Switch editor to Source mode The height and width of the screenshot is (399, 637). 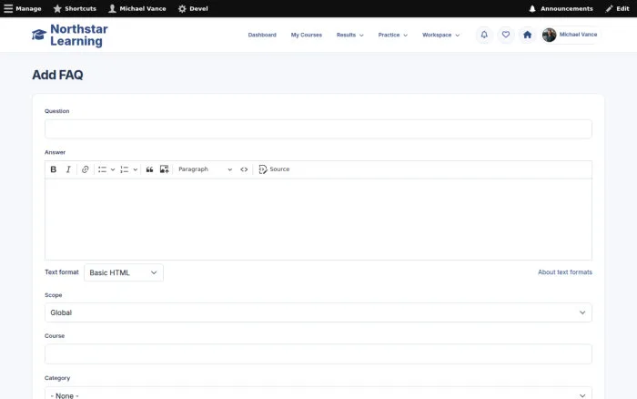(x=274, y=169)
